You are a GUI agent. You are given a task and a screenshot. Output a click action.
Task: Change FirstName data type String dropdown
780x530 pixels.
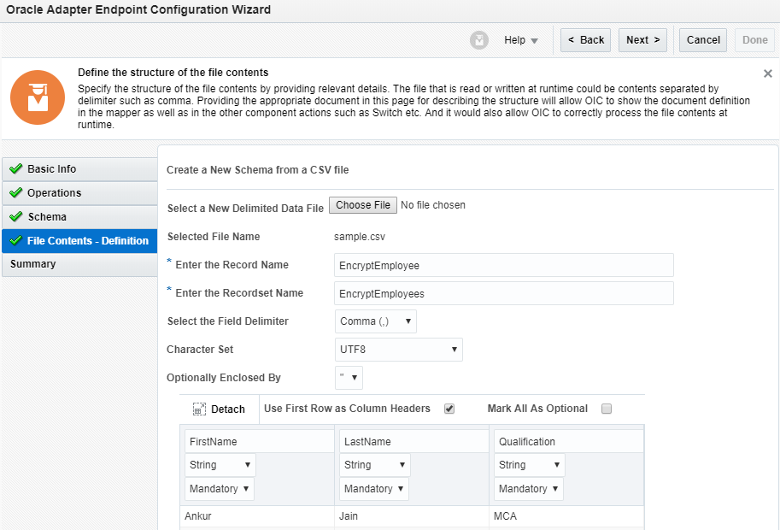(x=220, y=465)
